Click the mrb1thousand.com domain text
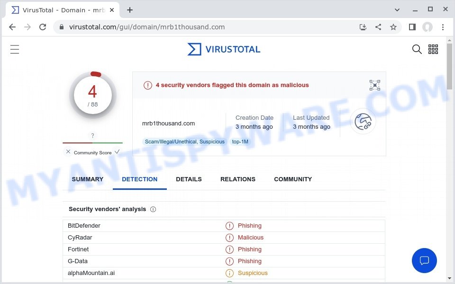This screenshot has width=455, height=284. click(168, 124)
